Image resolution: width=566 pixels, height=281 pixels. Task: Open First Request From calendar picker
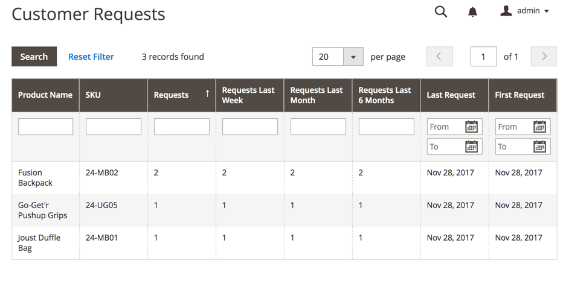[539, 127]
